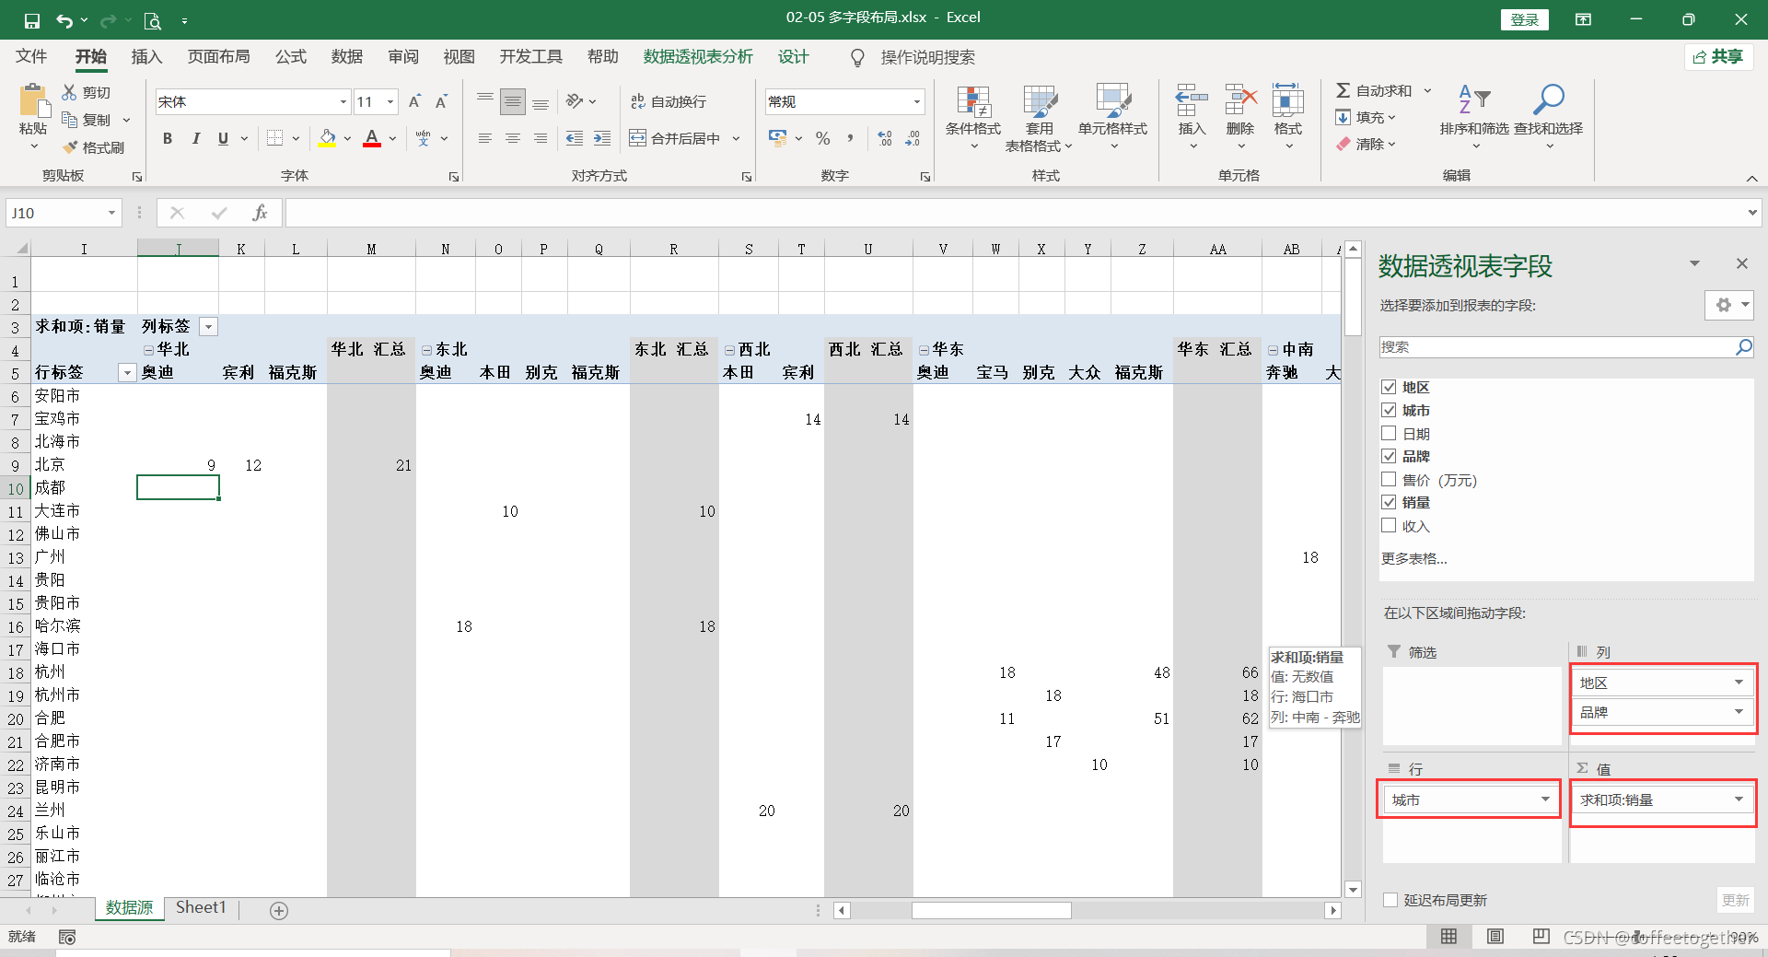The image size is (1768, 957).
Task: Toggle Underline formatting
Action: pyautogui.click(x=223, y=138)
